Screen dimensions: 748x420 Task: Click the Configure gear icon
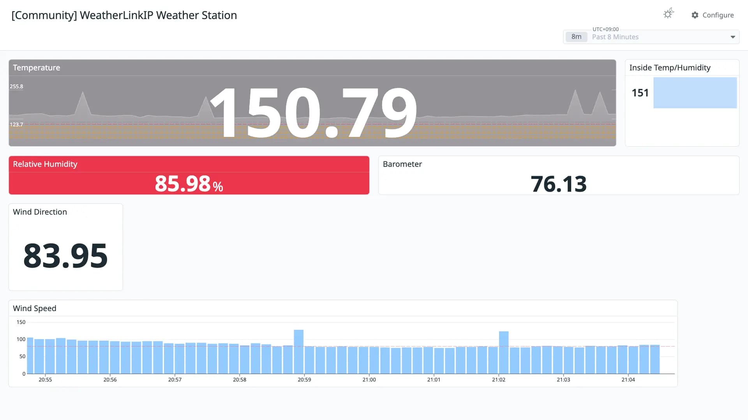pyautogui.click(x=695, y=15)
